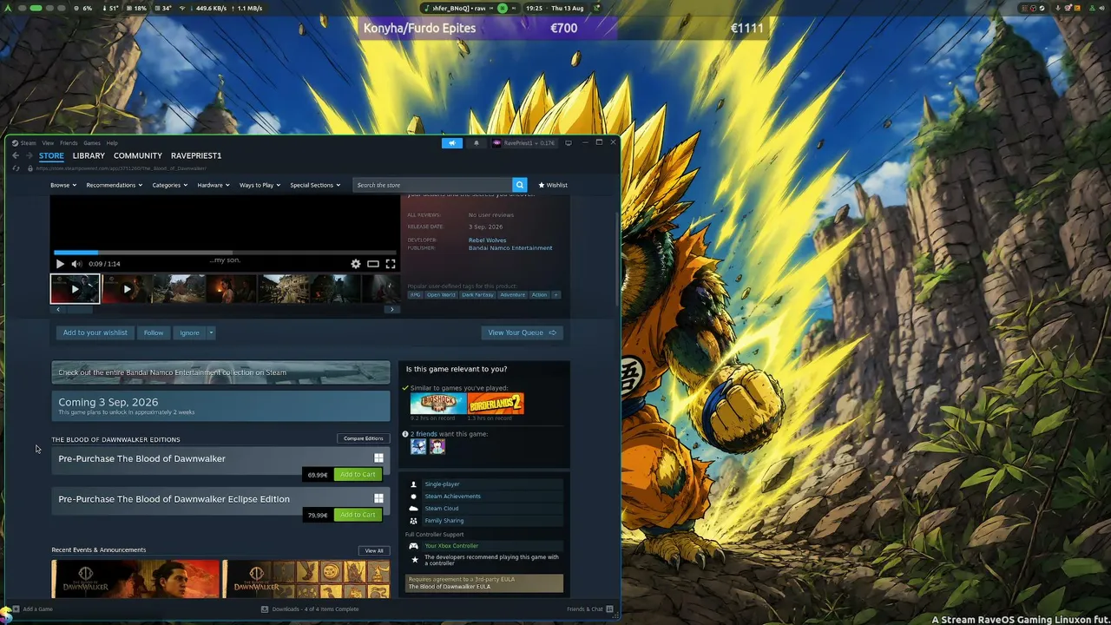
Task: Follow The Blood of Dawnwalker
Action: tap(154, 332)
